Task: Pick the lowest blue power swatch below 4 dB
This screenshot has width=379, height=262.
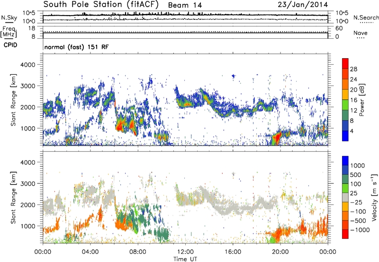Action: coord(345,136)
